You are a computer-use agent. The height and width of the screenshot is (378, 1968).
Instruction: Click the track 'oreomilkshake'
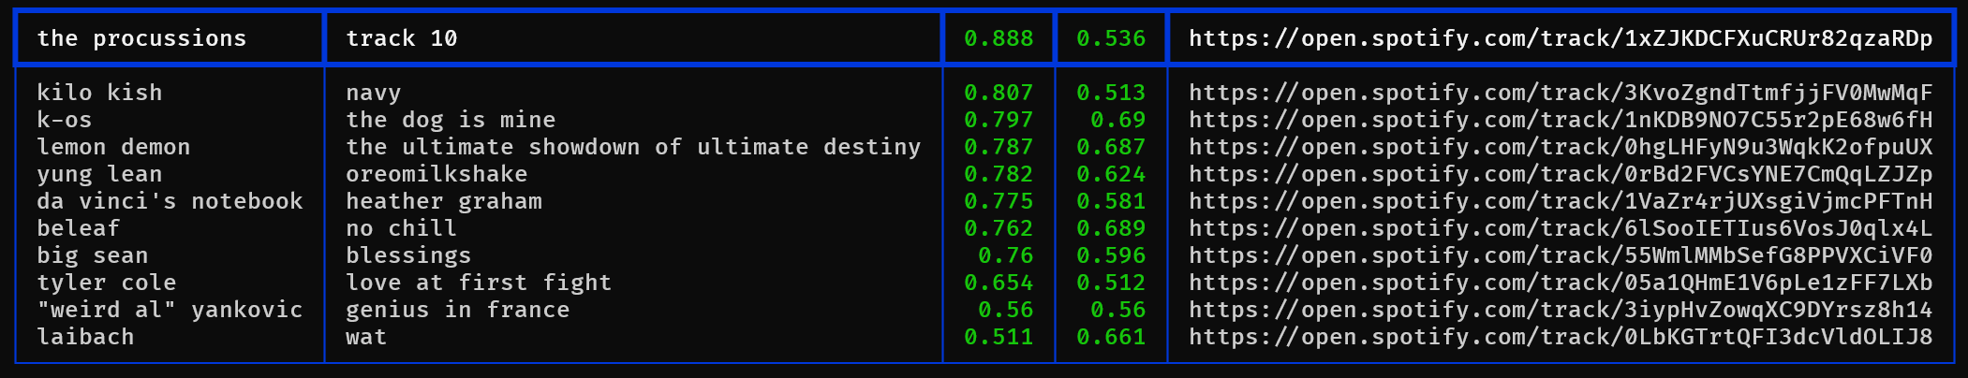coord(437,174)
